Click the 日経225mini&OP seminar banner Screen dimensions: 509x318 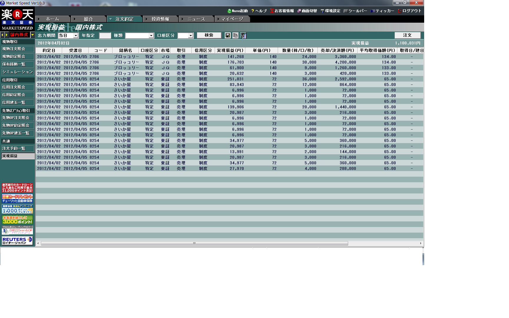point(17,230)
